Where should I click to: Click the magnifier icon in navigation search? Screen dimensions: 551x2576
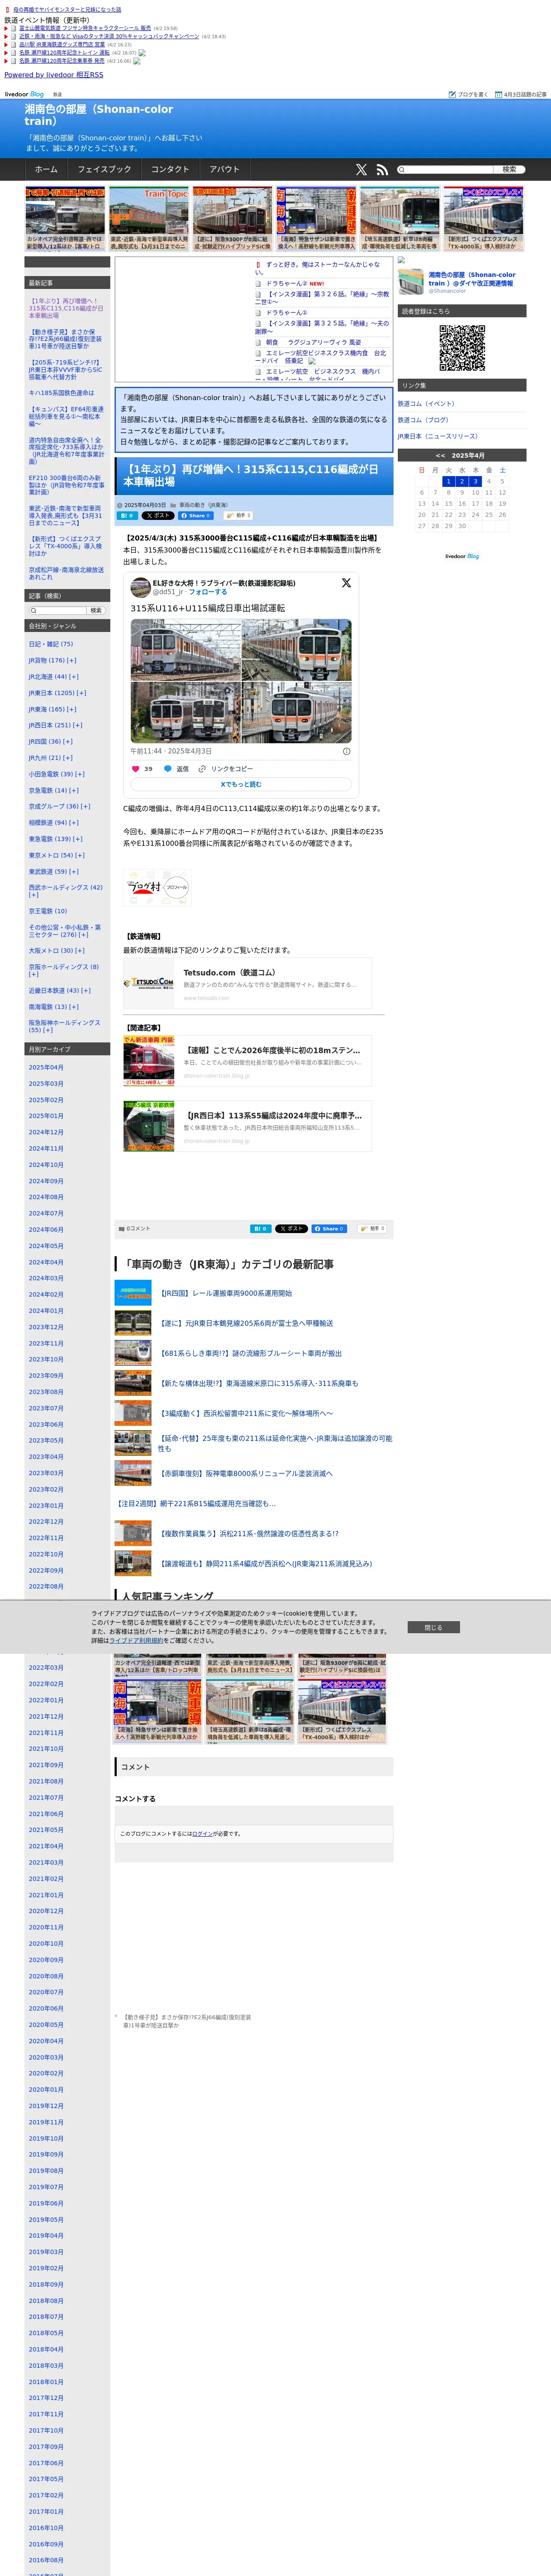pos(403,170)
